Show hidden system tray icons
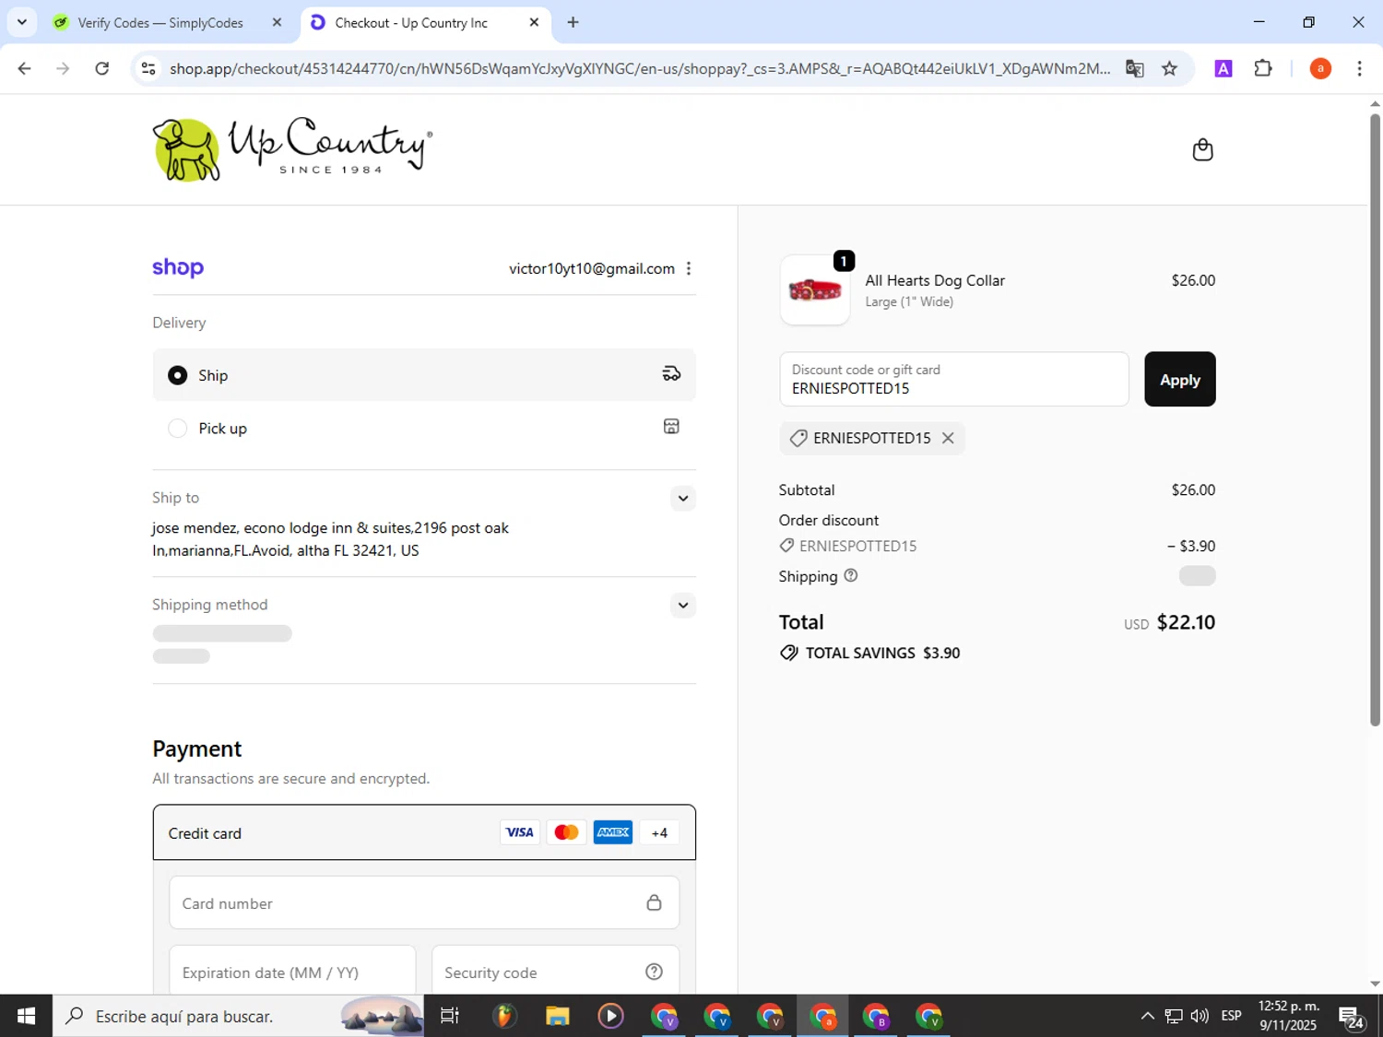 pos(1147,1016)
